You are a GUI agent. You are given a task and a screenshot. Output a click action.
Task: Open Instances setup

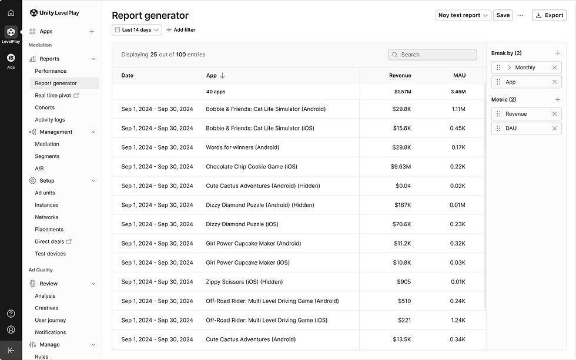point(46,205)
